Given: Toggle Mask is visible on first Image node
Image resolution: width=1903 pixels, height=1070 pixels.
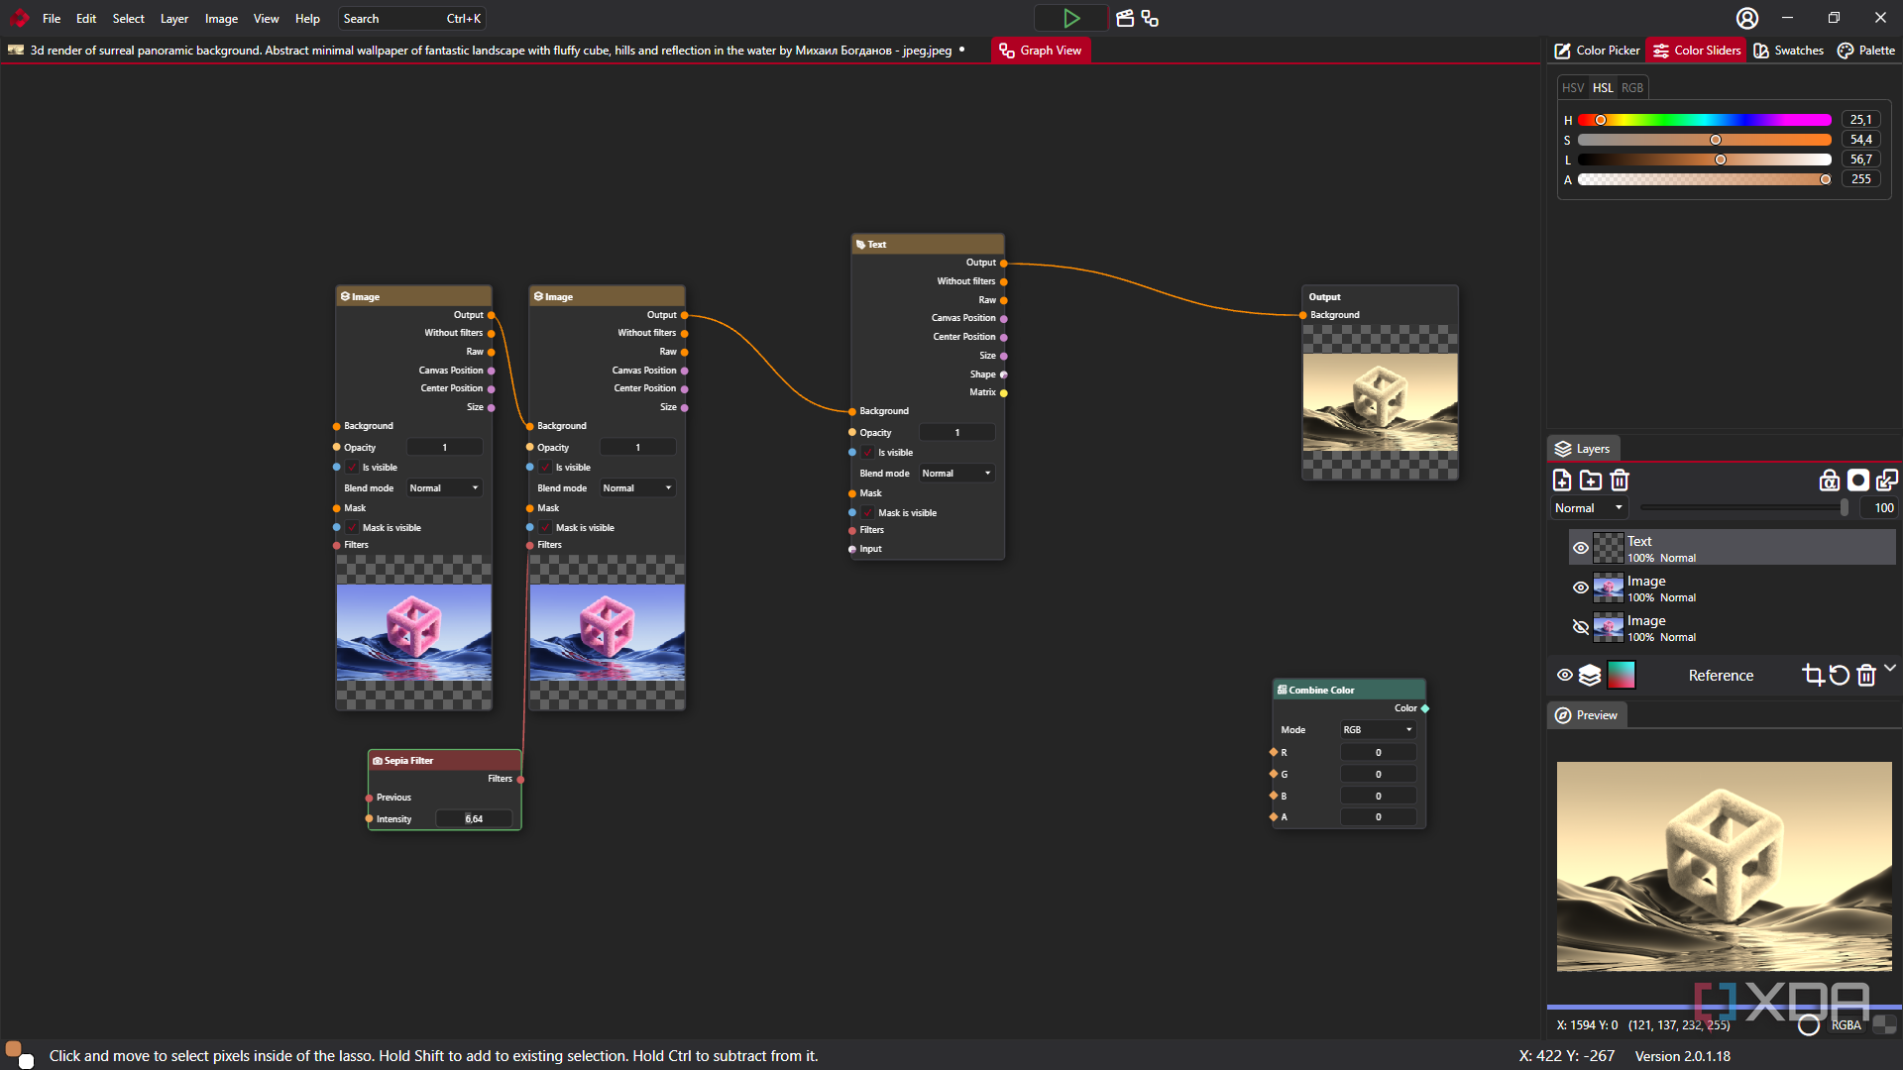Looking at the screenshot, I should [352, 528].
